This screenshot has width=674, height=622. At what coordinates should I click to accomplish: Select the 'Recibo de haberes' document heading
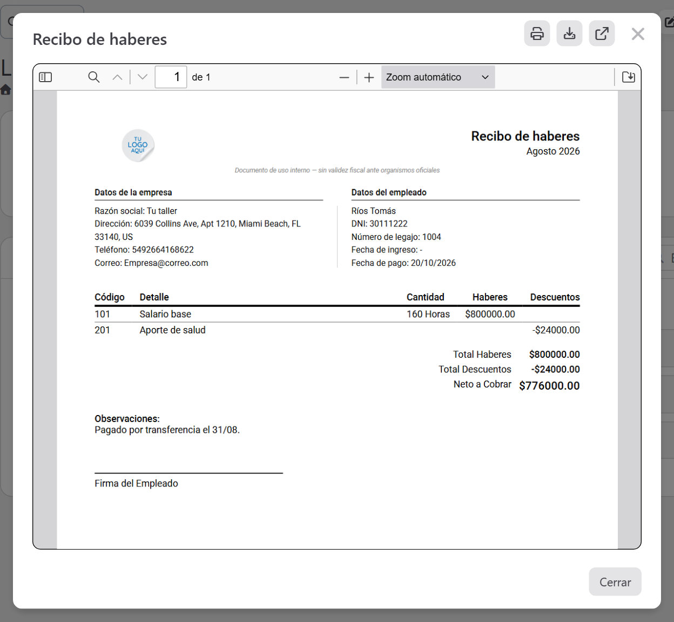click(525, 136)
